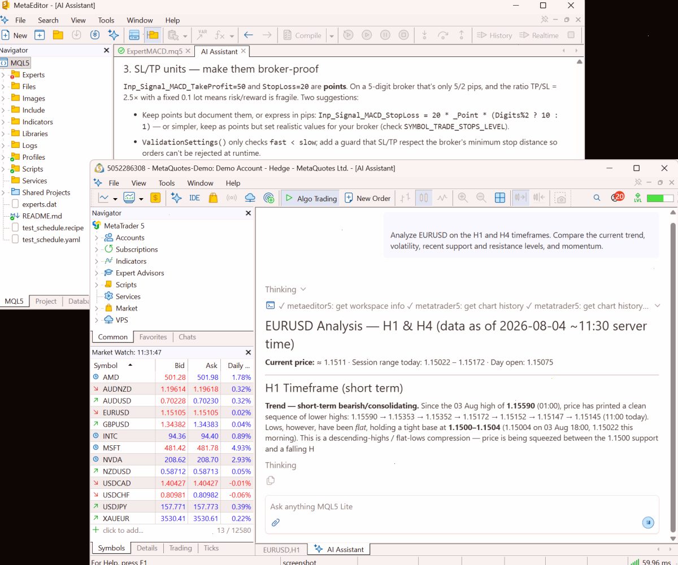Click the Compile button in MetaEditor

(302, 35)
